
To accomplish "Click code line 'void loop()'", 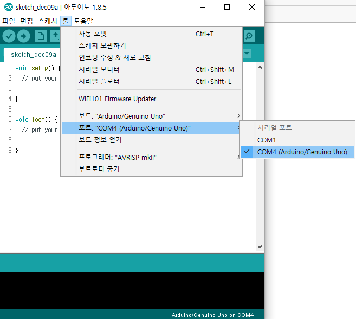I will (36, 119).
